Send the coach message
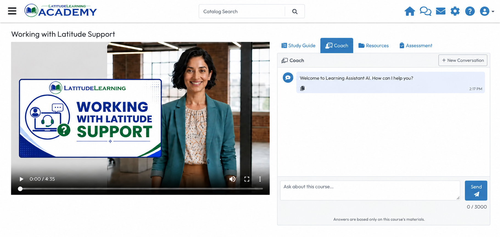The image size is (500, 237). coord(476,191)
